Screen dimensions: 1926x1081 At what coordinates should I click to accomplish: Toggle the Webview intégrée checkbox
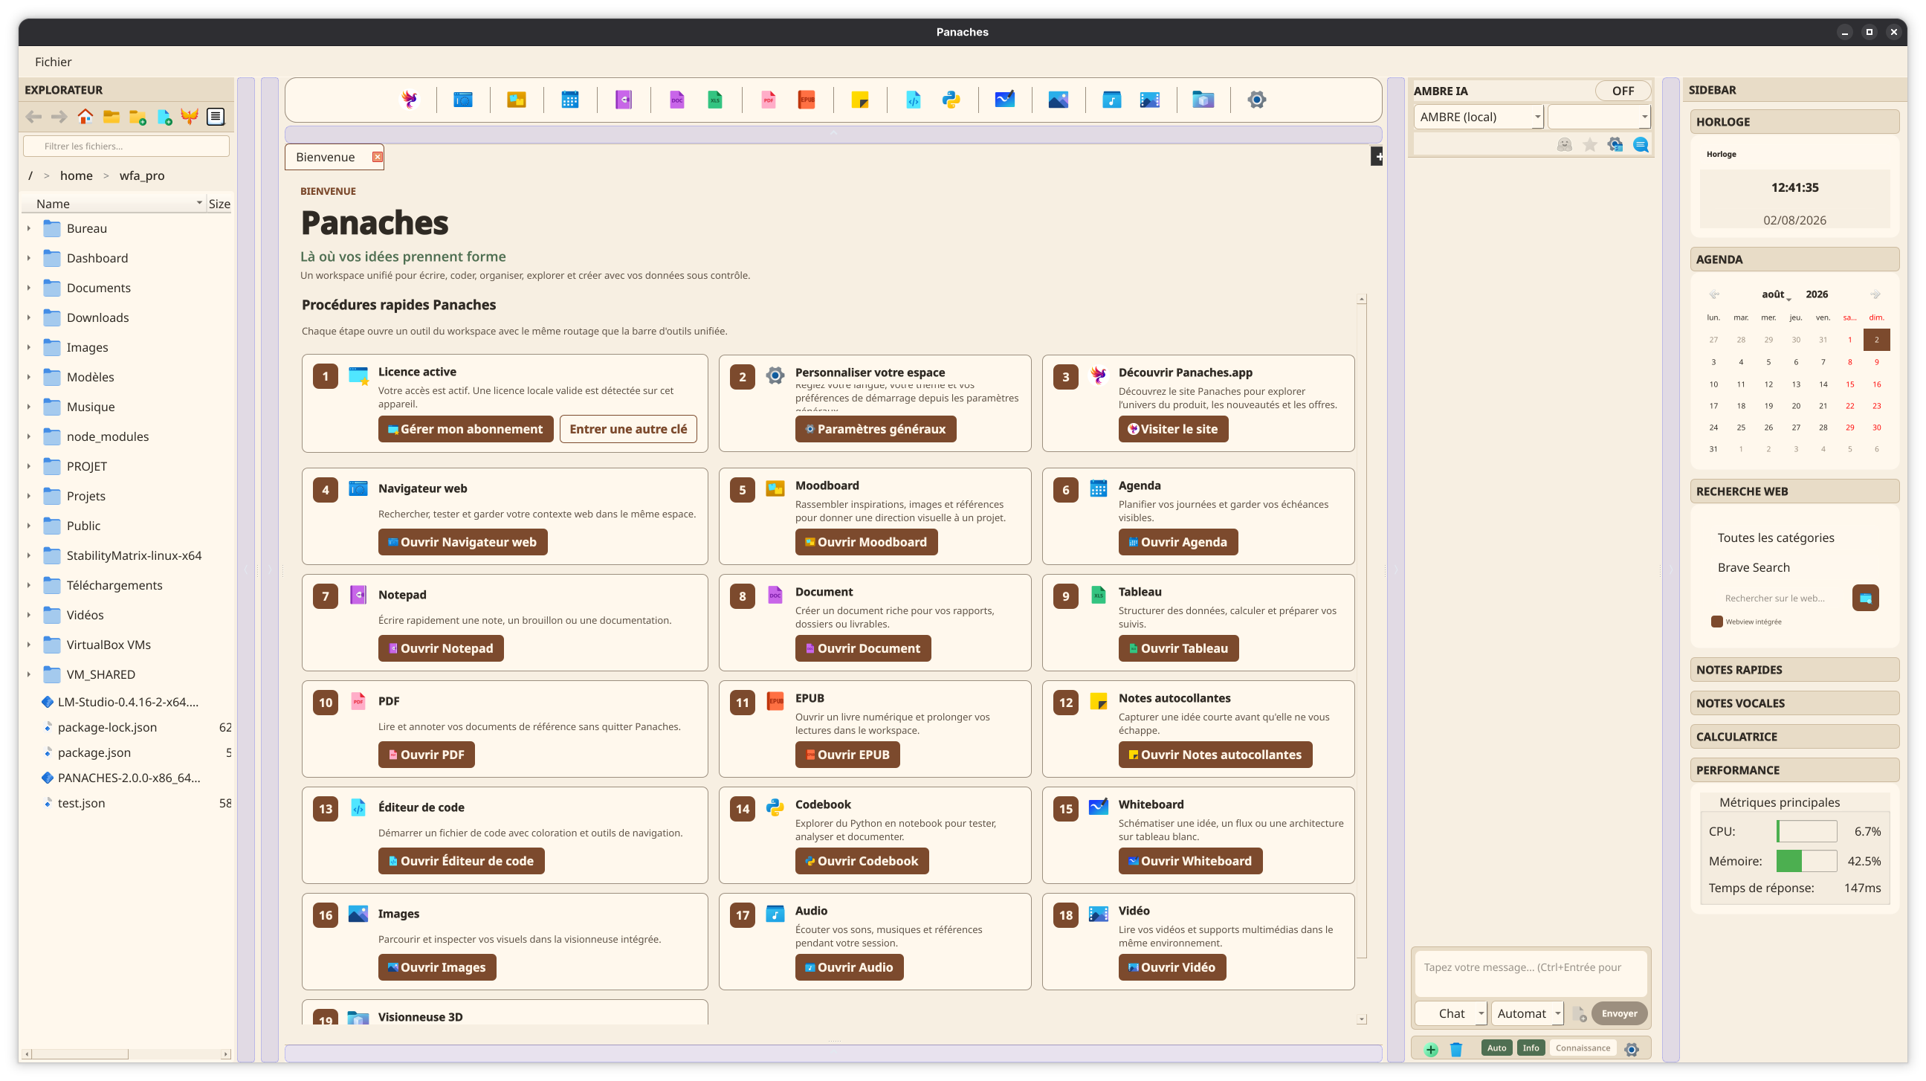click(1716, 622)
